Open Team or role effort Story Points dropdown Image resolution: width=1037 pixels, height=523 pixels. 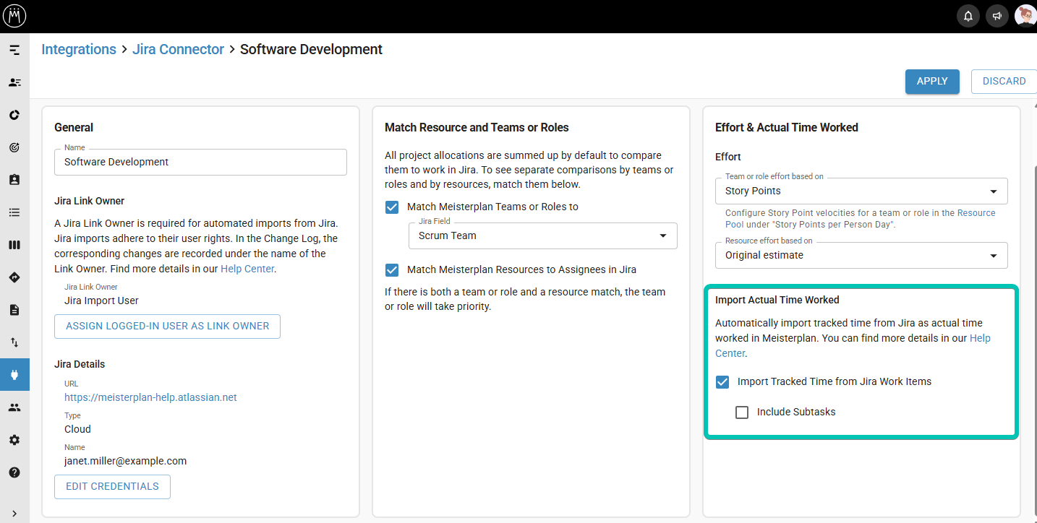pyautogui.click(x=861, y=191)
